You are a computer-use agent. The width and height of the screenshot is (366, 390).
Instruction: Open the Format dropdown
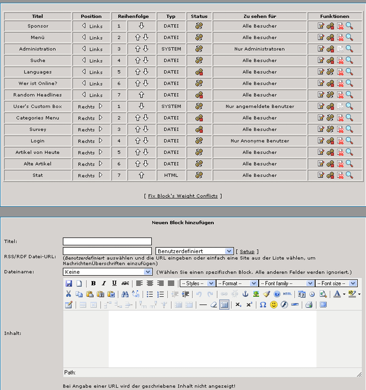click(x=237, y=283)
